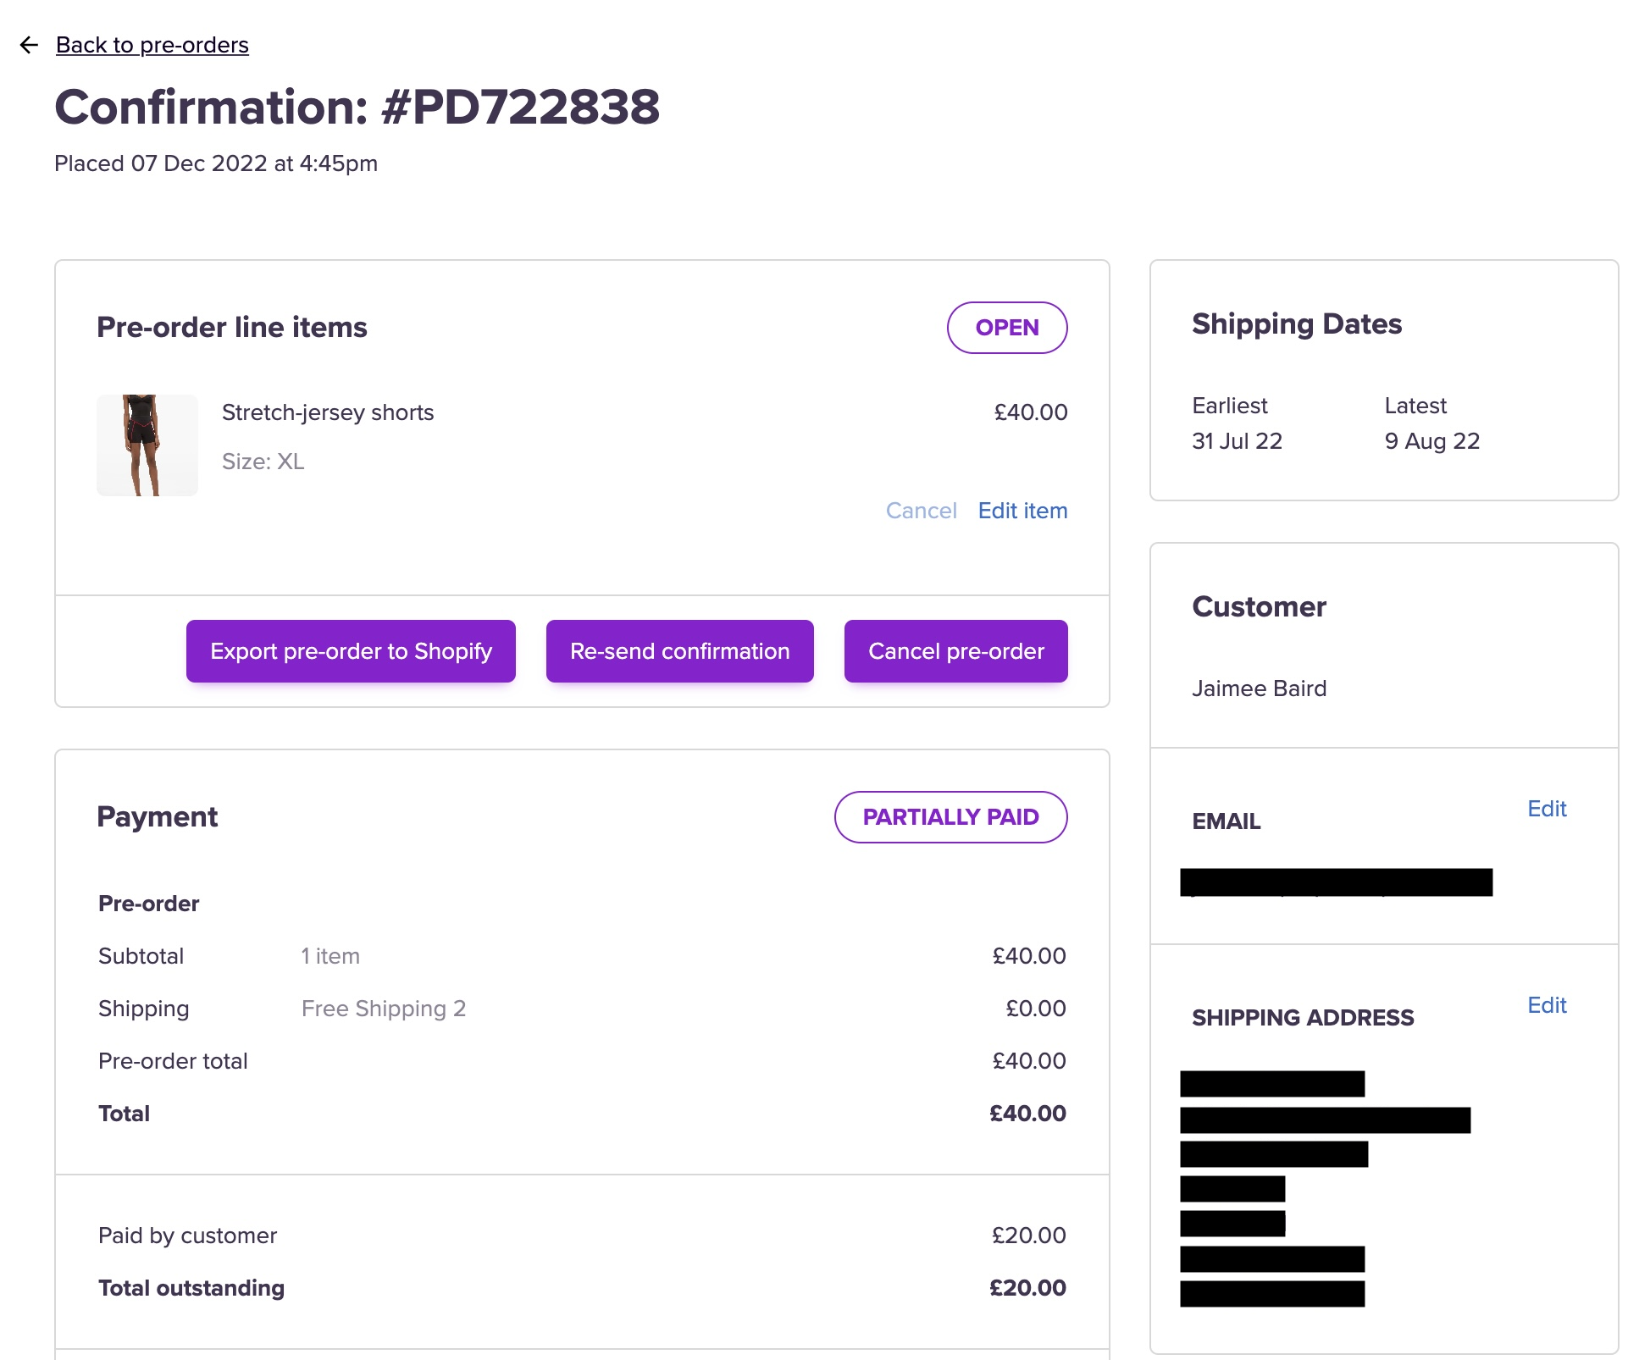Select the Stretch-jersey shorts product name
This screenshot has height=1360, width=1628.
[328, 412]
